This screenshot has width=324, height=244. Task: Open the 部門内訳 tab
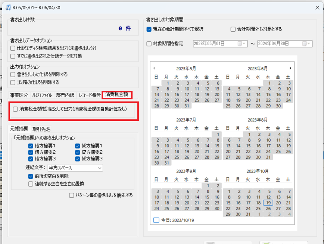pos(65,95)
